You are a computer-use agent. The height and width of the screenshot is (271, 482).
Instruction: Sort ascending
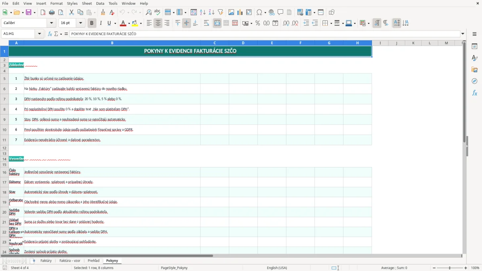203,12
